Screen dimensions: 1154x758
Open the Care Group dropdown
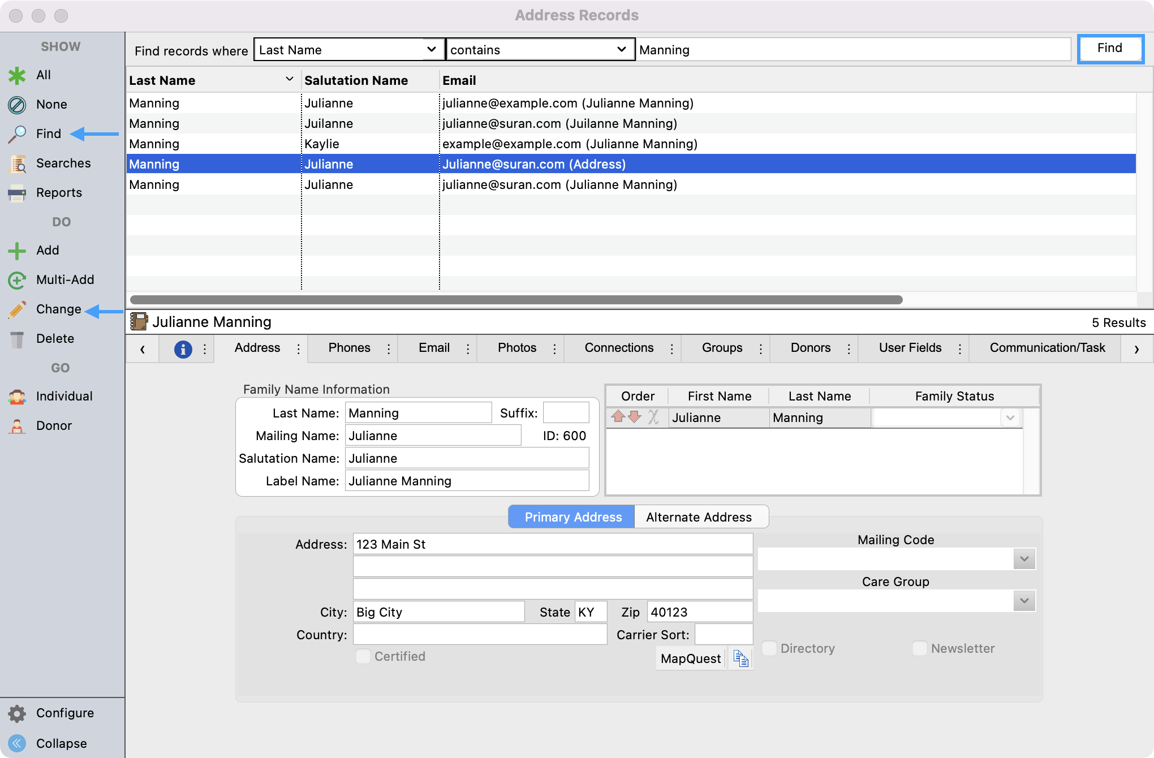click(1024, 601)
